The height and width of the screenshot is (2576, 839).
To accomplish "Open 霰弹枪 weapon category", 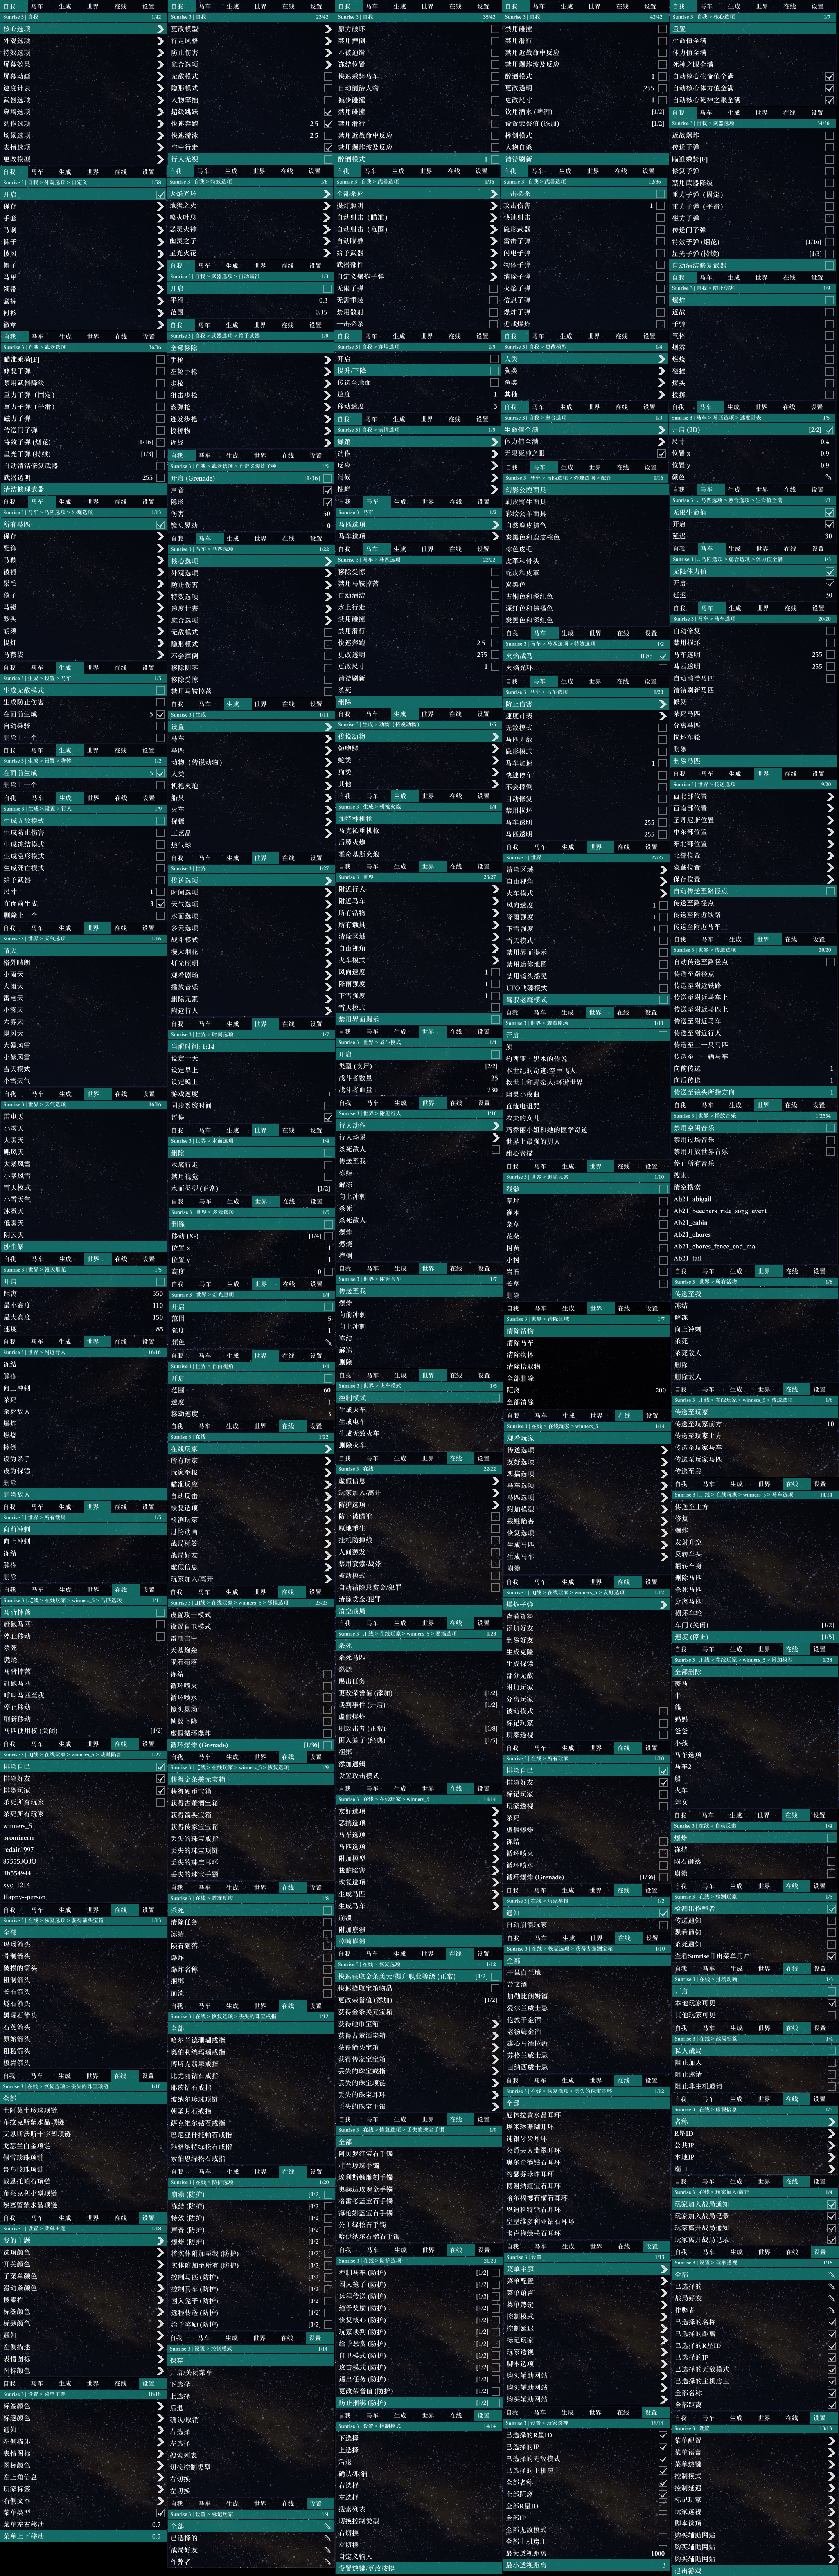I will pyautogui.click(x=251, y=407).
